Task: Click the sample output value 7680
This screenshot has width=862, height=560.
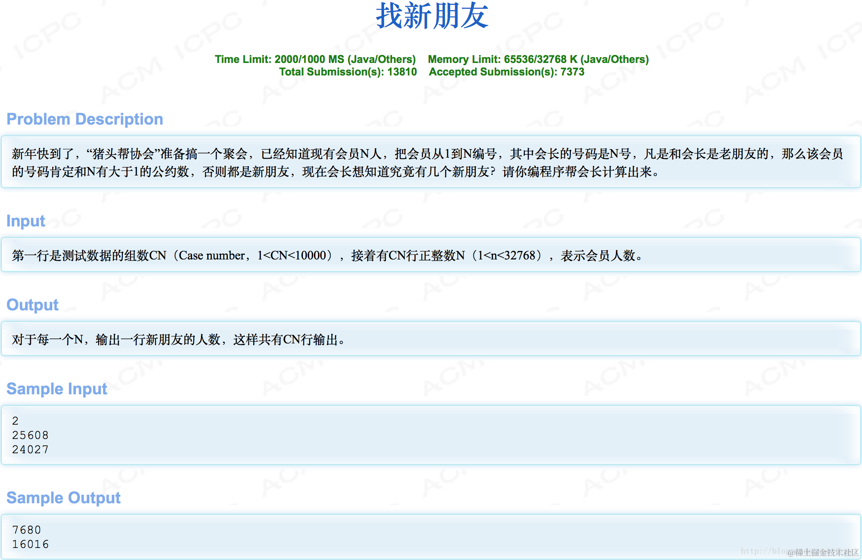Action: [27, 530]
